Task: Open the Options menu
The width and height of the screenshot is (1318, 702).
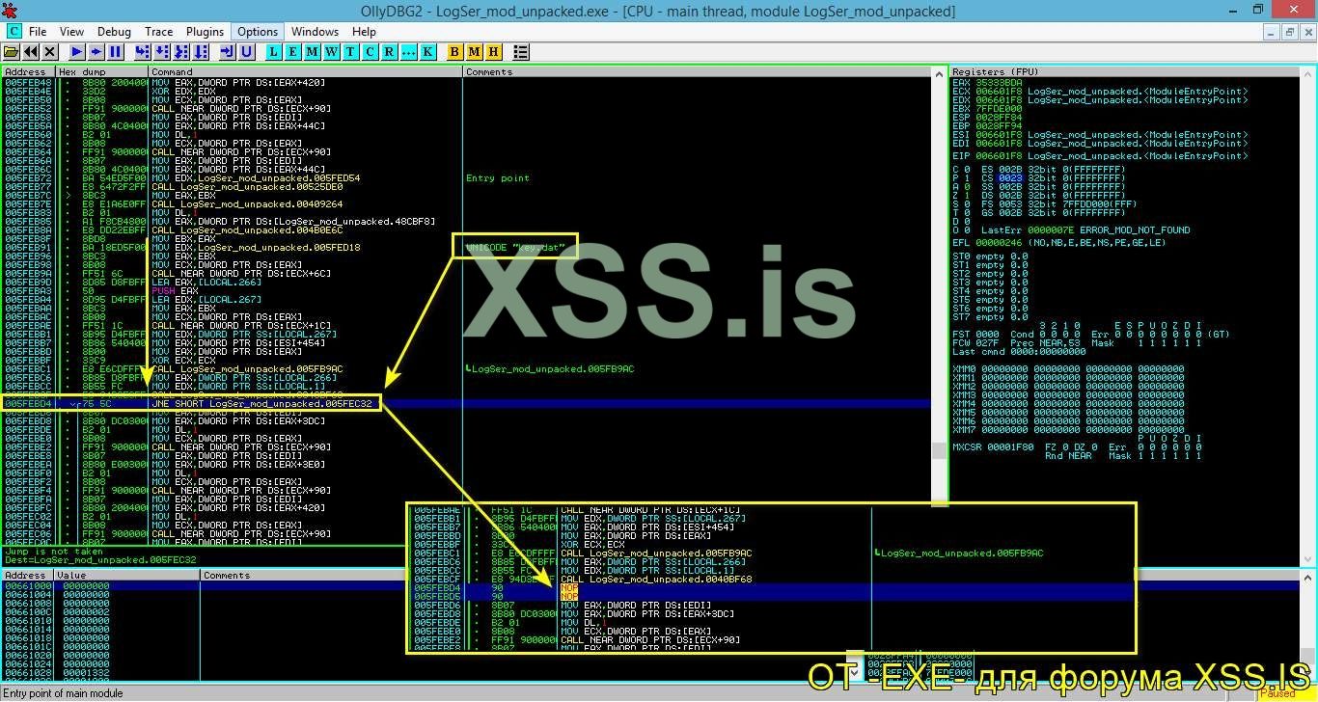Action: [258, 32]
